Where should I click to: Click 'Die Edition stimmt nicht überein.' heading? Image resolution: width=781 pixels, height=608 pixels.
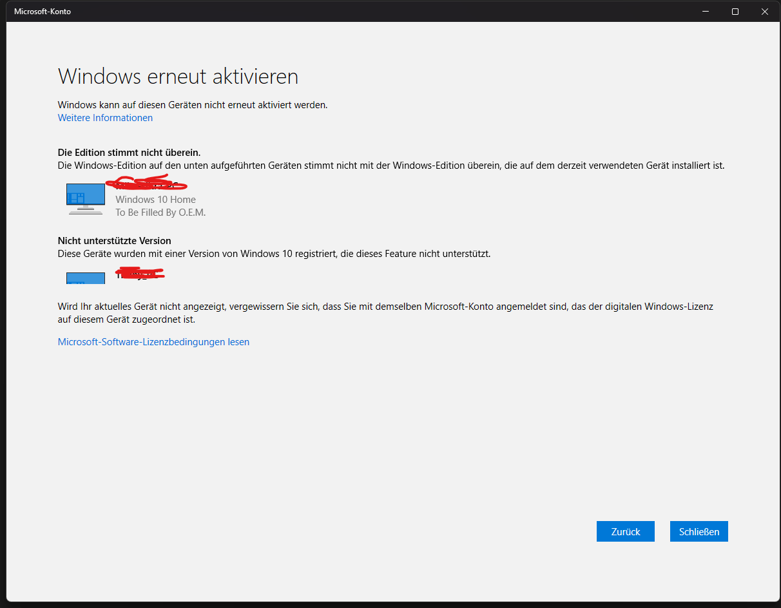click(129, 153)
